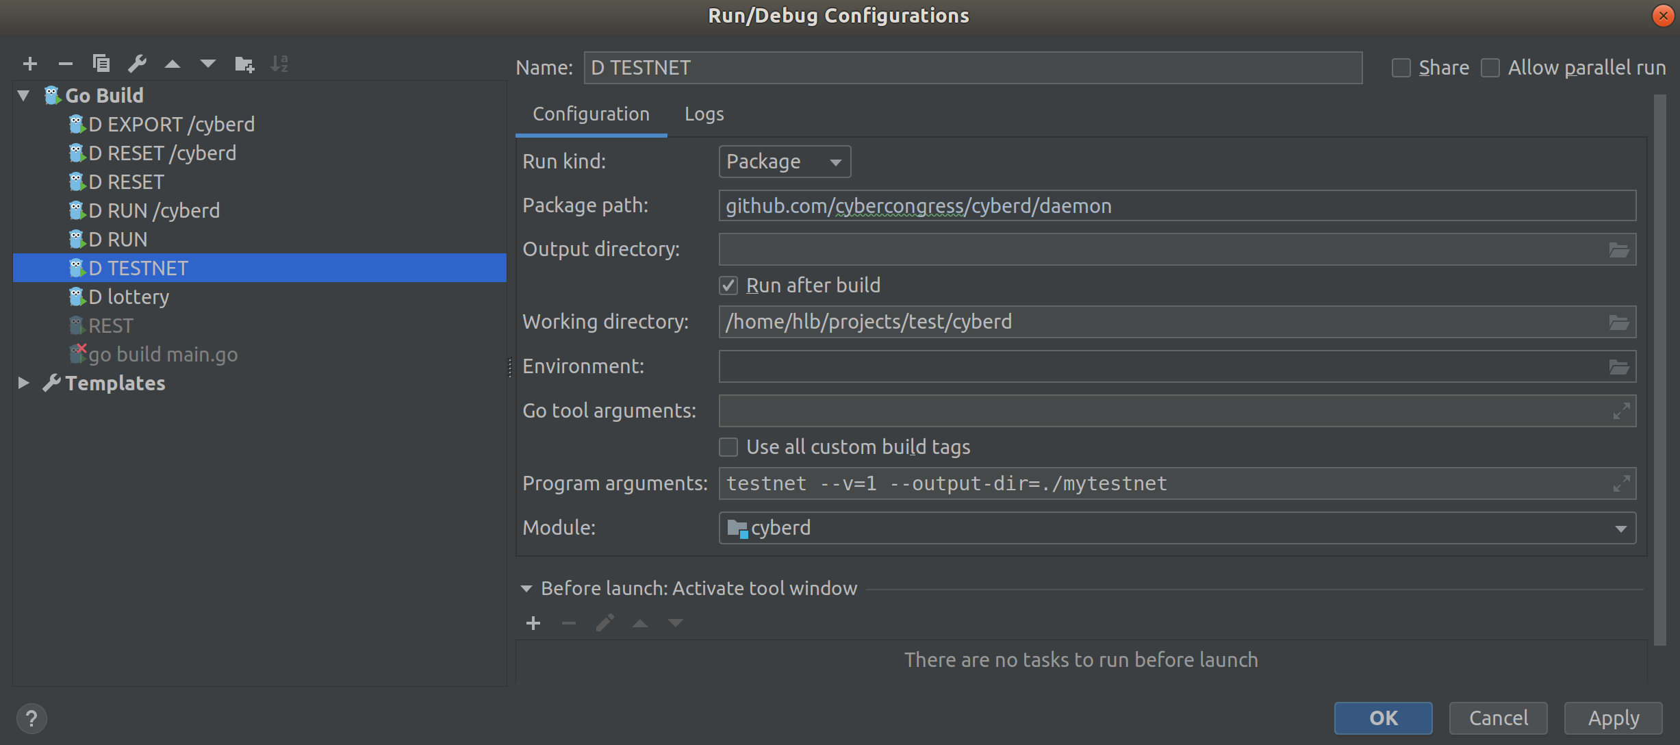
Task: Click the edit templates wrench icon
Action: coord(137,64)
